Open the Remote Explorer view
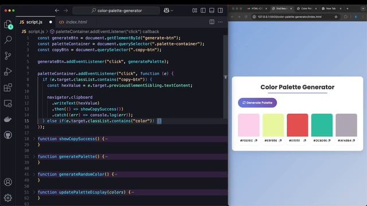The width and height of the screenshot is (367, 206). pos(8,104)
